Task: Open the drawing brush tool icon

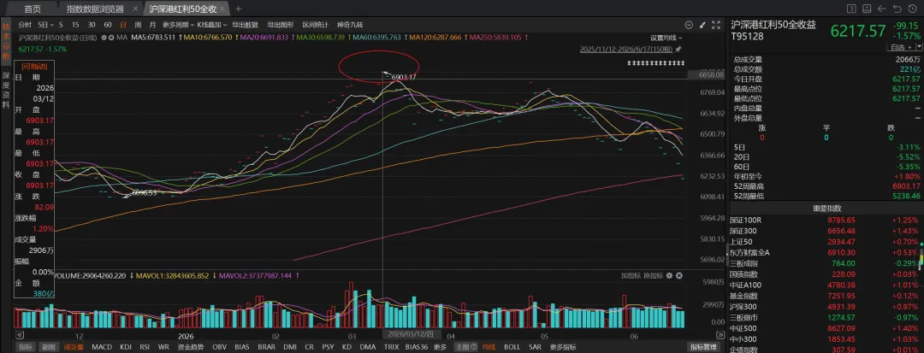Action: pyautogui.click(x=702, y=26)
